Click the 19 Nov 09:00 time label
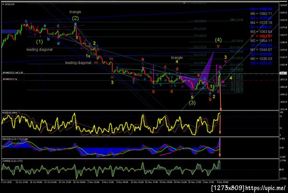This screenshot has width=288, height=193. tap(166, 182)
